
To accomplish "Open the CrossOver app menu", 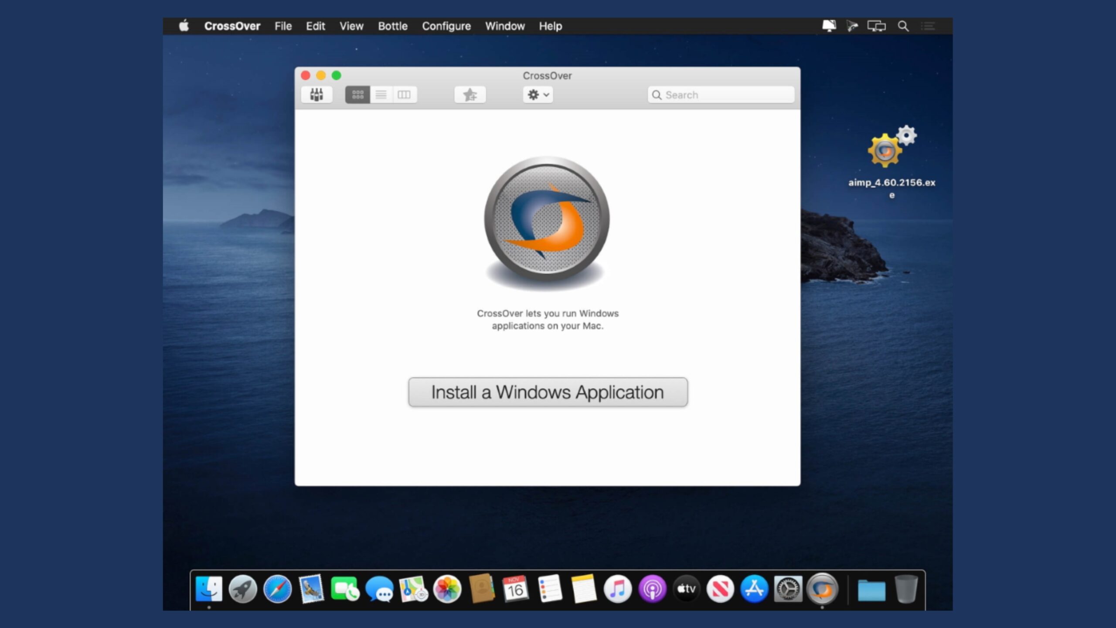I will [232, 26].
